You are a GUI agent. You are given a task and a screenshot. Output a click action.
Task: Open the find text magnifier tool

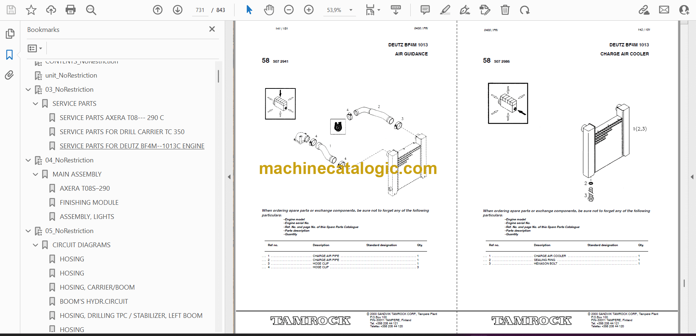91,10
